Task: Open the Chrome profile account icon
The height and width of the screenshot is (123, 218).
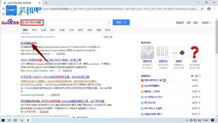Action: coord(209,9)
